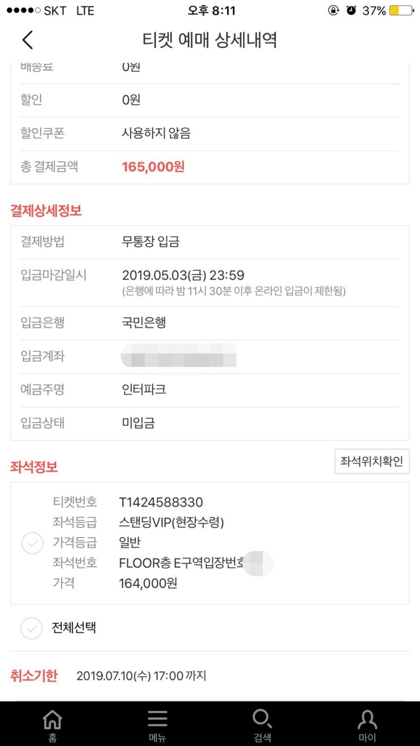Tap the Search magnifier icon
The image size is (420, 746).
point(262,718)
